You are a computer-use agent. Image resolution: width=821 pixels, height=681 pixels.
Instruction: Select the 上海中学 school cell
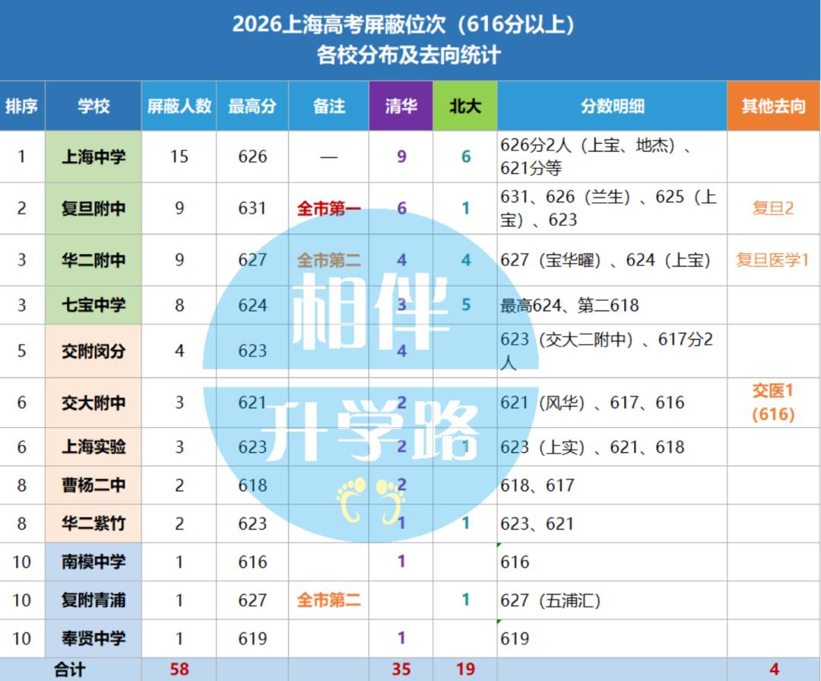[94, 157]
